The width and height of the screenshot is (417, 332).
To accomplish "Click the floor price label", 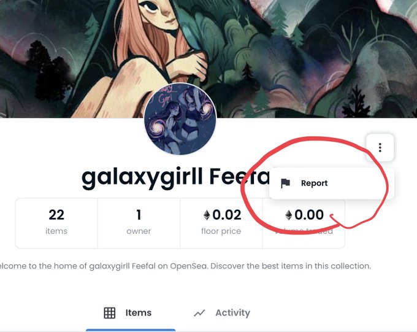I will (x=221, y=231).
